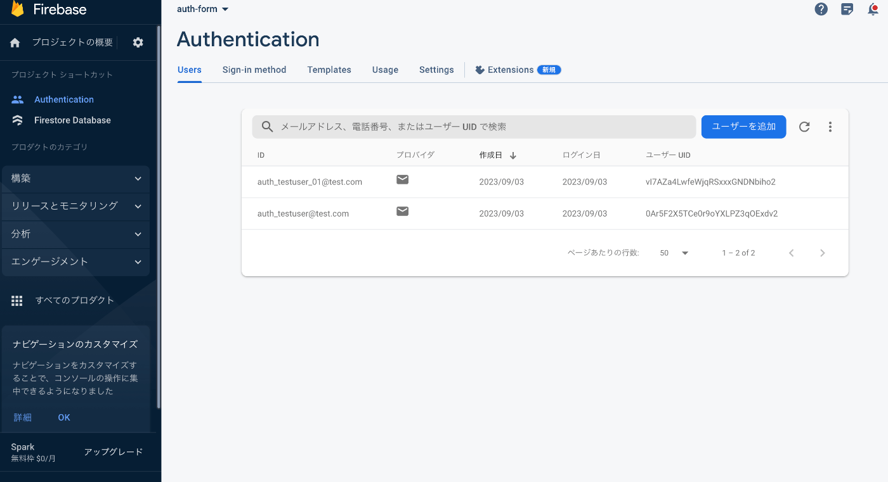Viewport: 888px width, 482px height.
Task: Switch to the Sign-in method tab
Action: pos(254,70)
